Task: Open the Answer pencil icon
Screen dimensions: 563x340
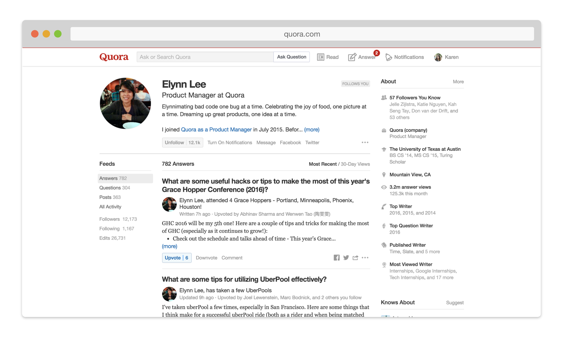Action: pos(352,57)
